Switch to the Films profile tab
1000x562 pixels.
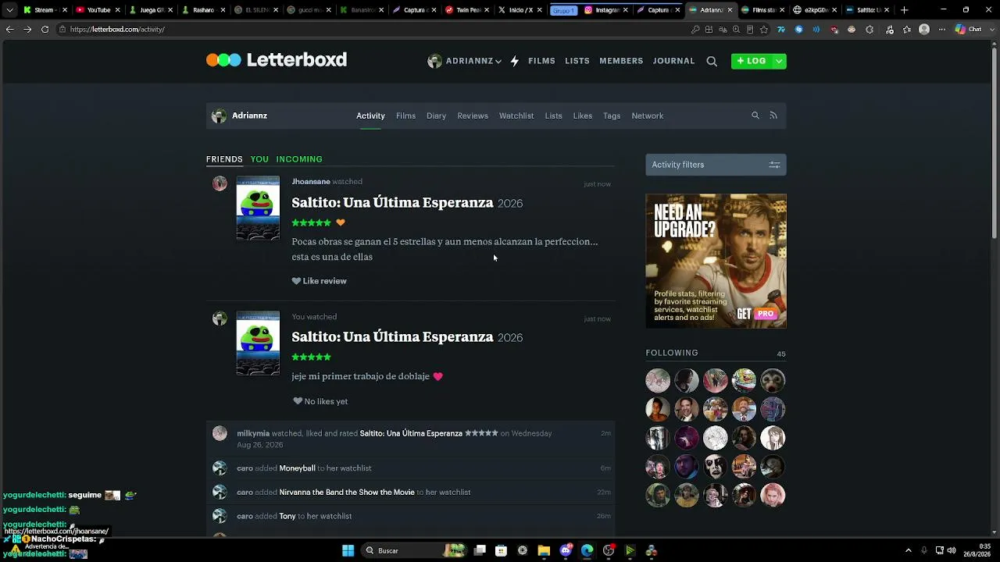click(x=405, y=116)
